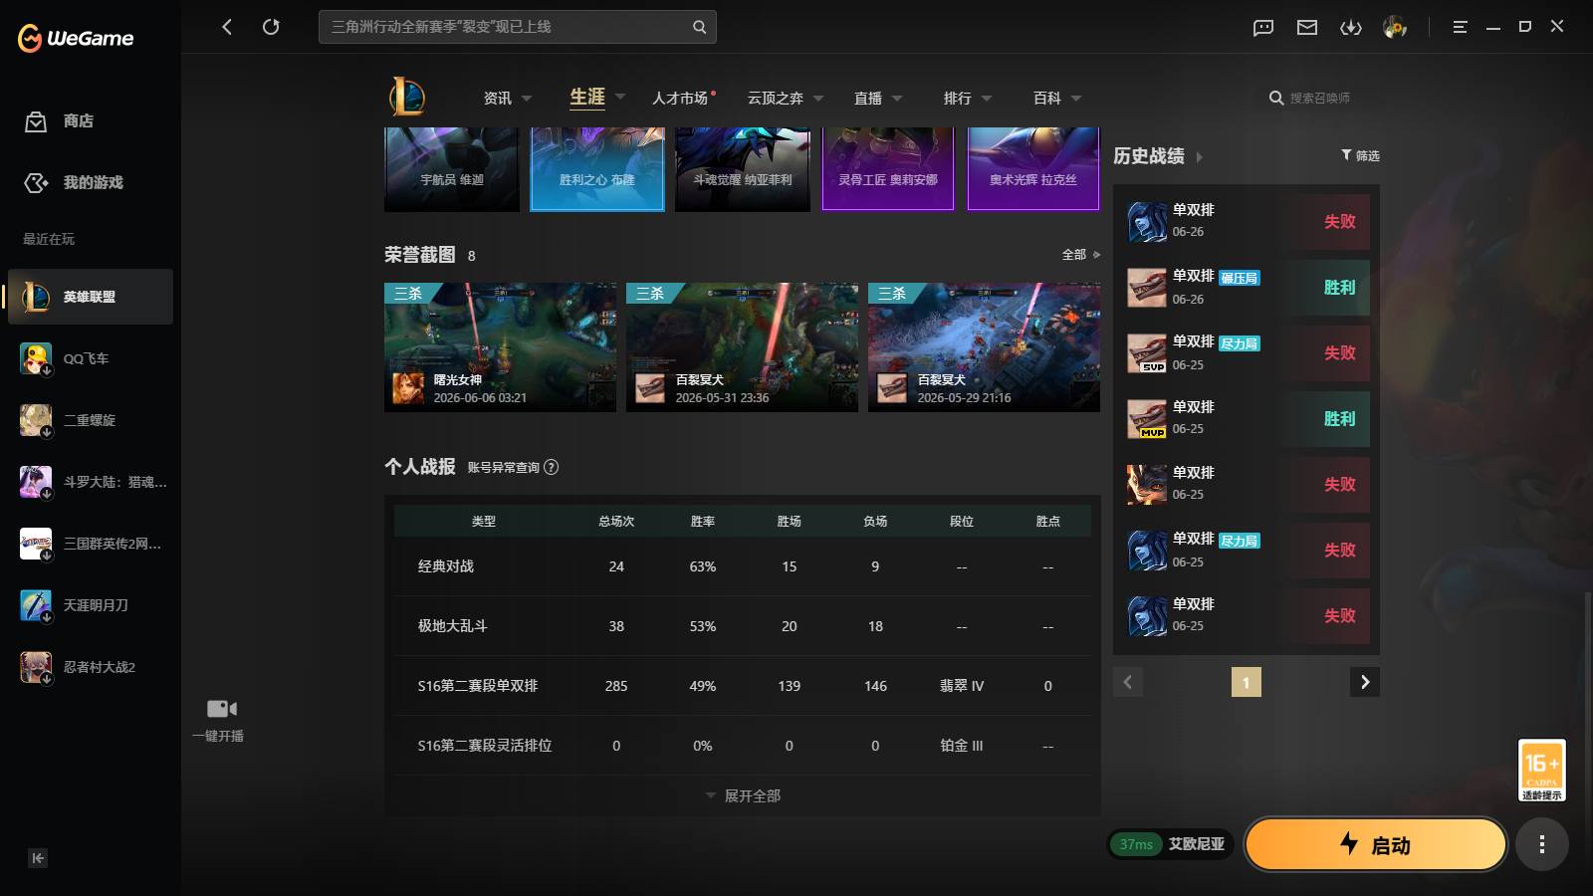This screenshot has height=896, width=1593.
Task: Select 忍者村大战2 game in sidebar
Action: [x=91, y=667]
